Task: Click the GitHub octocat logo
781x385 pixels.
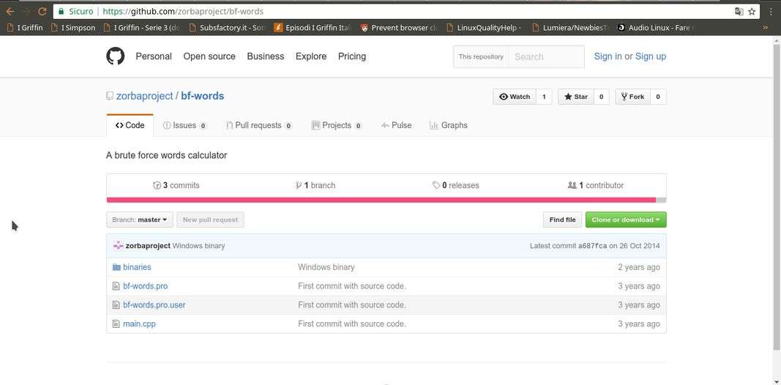Action: point(115,56)
